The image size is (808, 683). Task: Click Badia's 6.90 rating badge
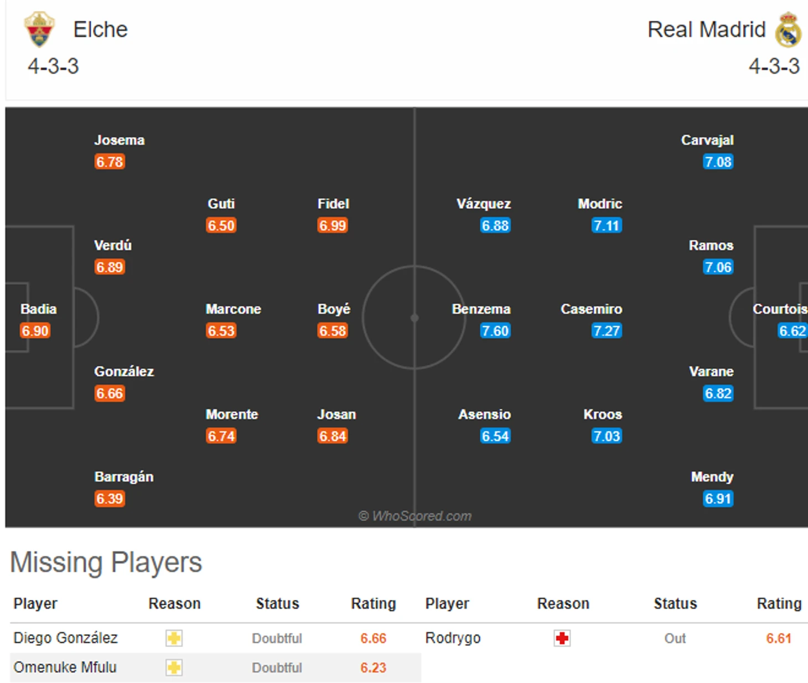tap(35, 331)
